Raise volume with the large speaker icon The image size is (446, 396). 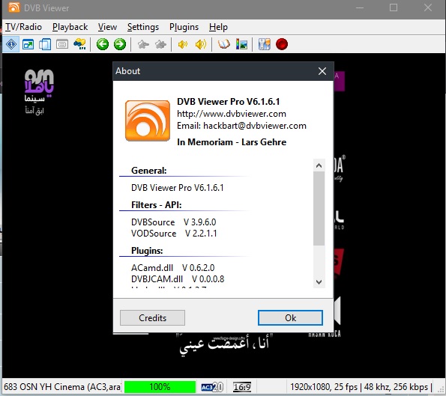[x=201, y=44]
